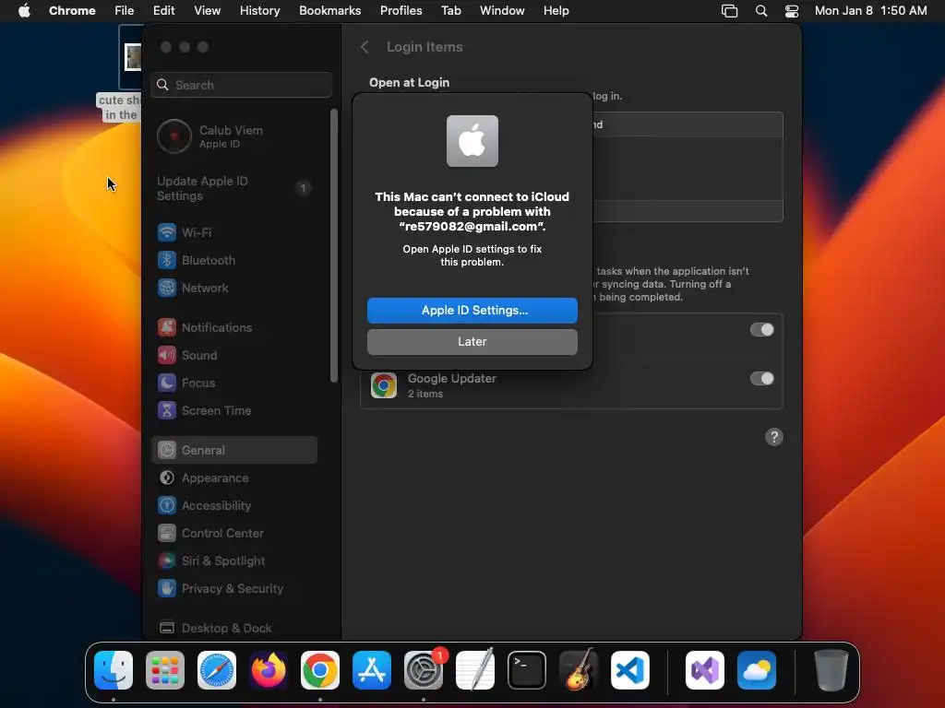Viewport: 945px width, 708px height.
Task: Open the Bookmarks menu
Action: (x=329, y=11)
